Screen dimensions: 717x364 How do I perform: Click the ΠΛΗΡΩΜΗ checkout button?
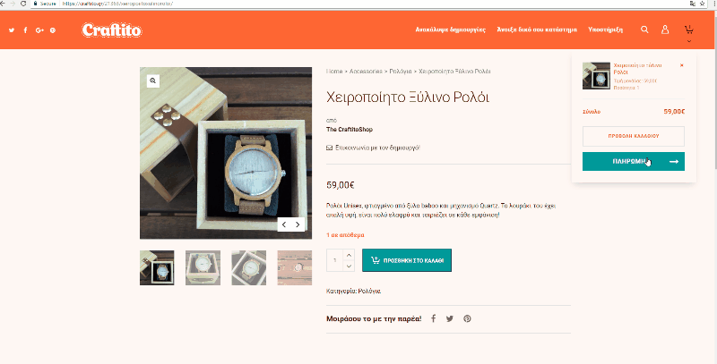(634, 162)
